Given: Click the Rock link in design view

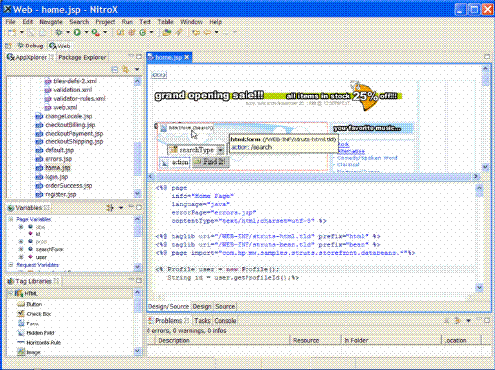Looking at the screenshot, I should coord(344,144).
